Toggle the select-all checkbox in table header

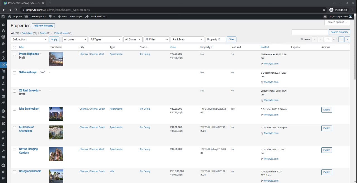click(15, 47)
